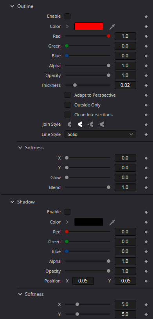The image size is (153, 319).
Task: Collapse the Shadow section
Action: point(13,202)
